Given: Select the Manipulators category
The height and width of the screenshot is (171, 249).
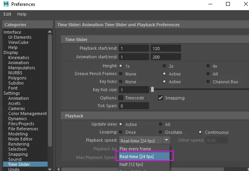Looking at the screenshot, I should point(21,68).
